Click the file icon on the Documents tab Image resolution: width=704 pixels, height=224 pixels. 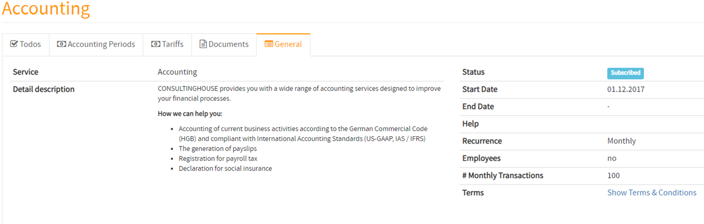(x=203, y=44)
